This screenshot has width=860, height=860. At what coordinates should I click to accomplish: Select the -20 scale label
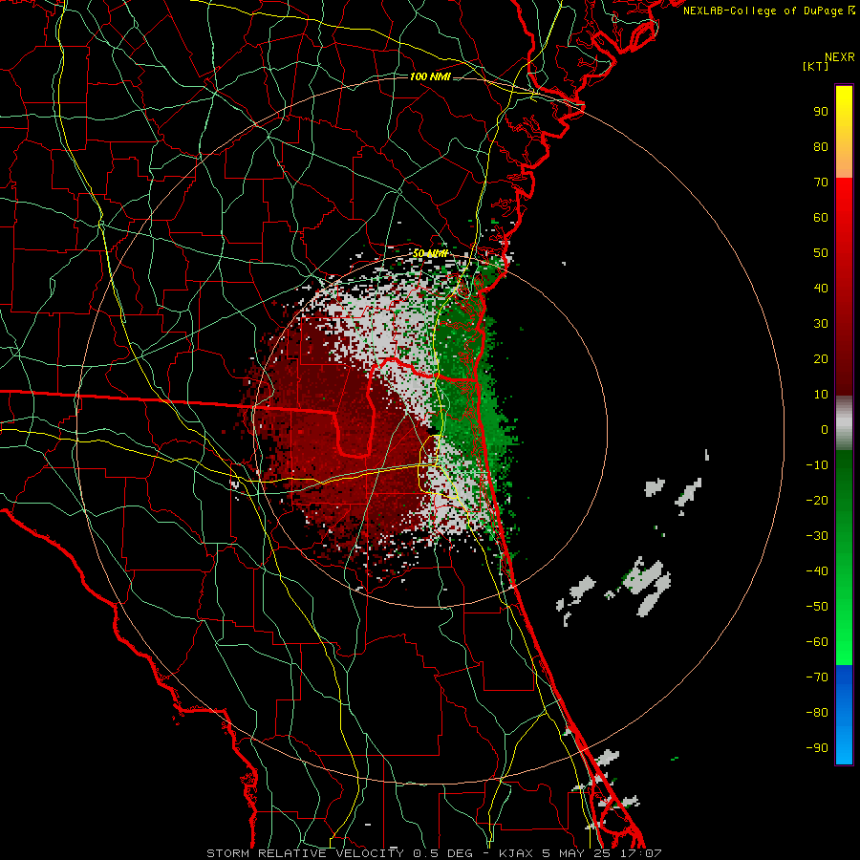[x=817, y=500]
